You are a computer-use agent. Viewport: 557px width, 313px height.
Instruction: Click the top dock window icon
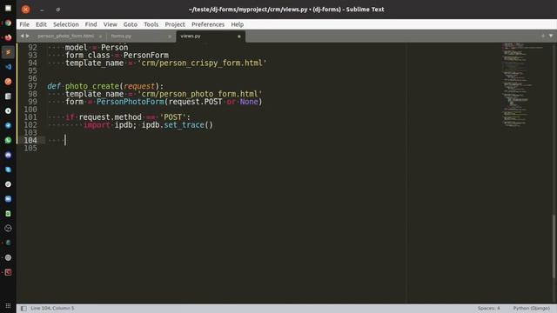8,8
